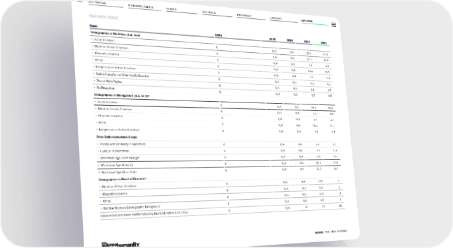Viewport: 453px width, 248px height.
Task: Click the Demographics in Board of Directors header
Action: pyautogui.click(x=123, y=179)
